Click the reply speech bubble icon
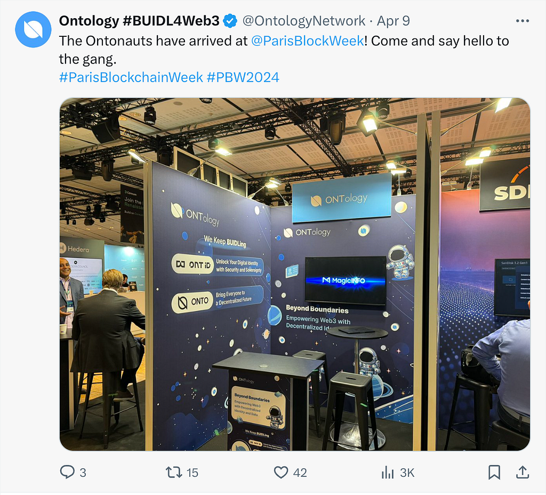546x495 pixels. pos(67,472)
